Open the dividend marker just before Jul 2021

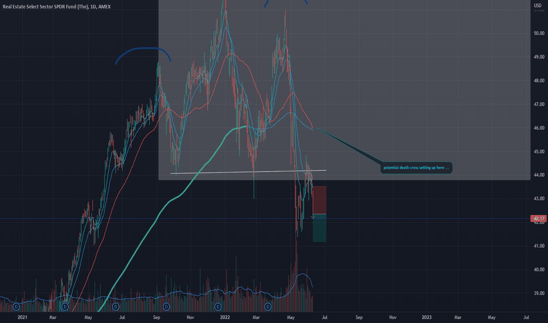coord(116,307)
